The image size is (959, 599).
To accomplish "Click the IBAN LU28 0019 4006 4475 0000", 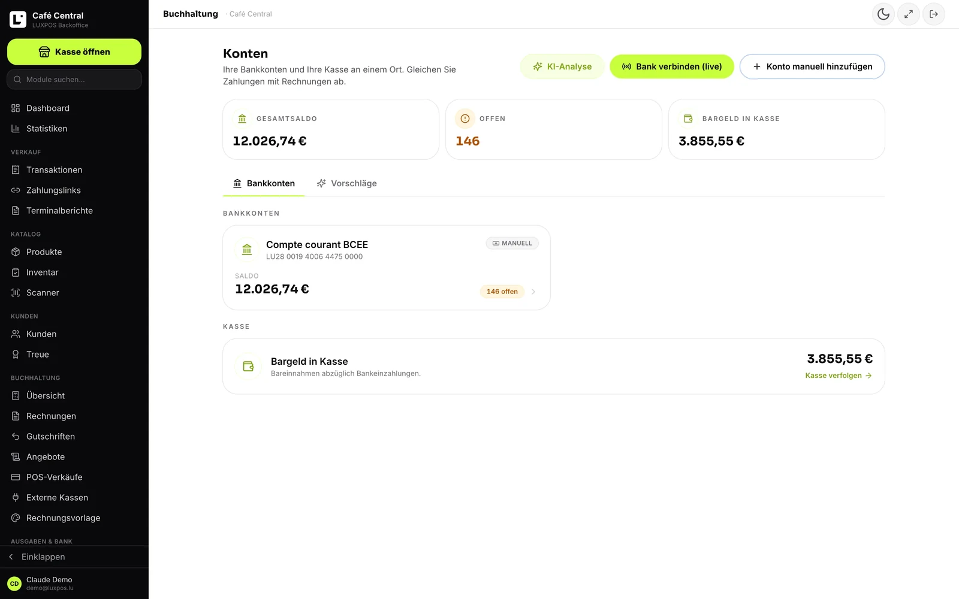I will pos(314,256).
